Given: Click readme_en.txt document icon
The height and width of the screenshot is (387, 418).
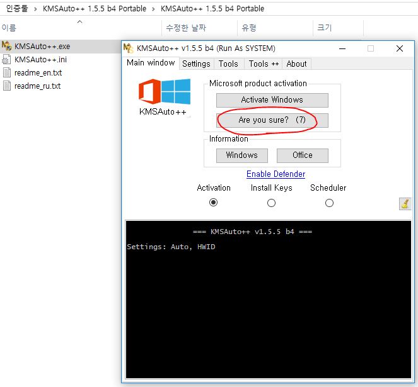Looking at the screenshot, I should 7,72.
